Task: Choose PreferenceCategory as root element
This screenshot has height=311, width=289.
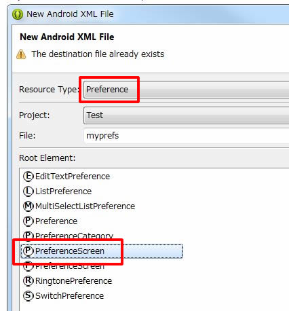Action: point(68,236)
